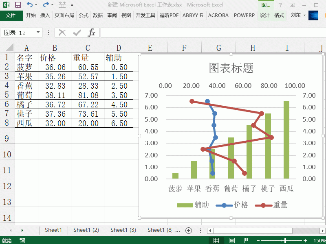The image size is (326, 244).
Task: Open Page Break Preview via status bar icon
Action: point(247,240)
